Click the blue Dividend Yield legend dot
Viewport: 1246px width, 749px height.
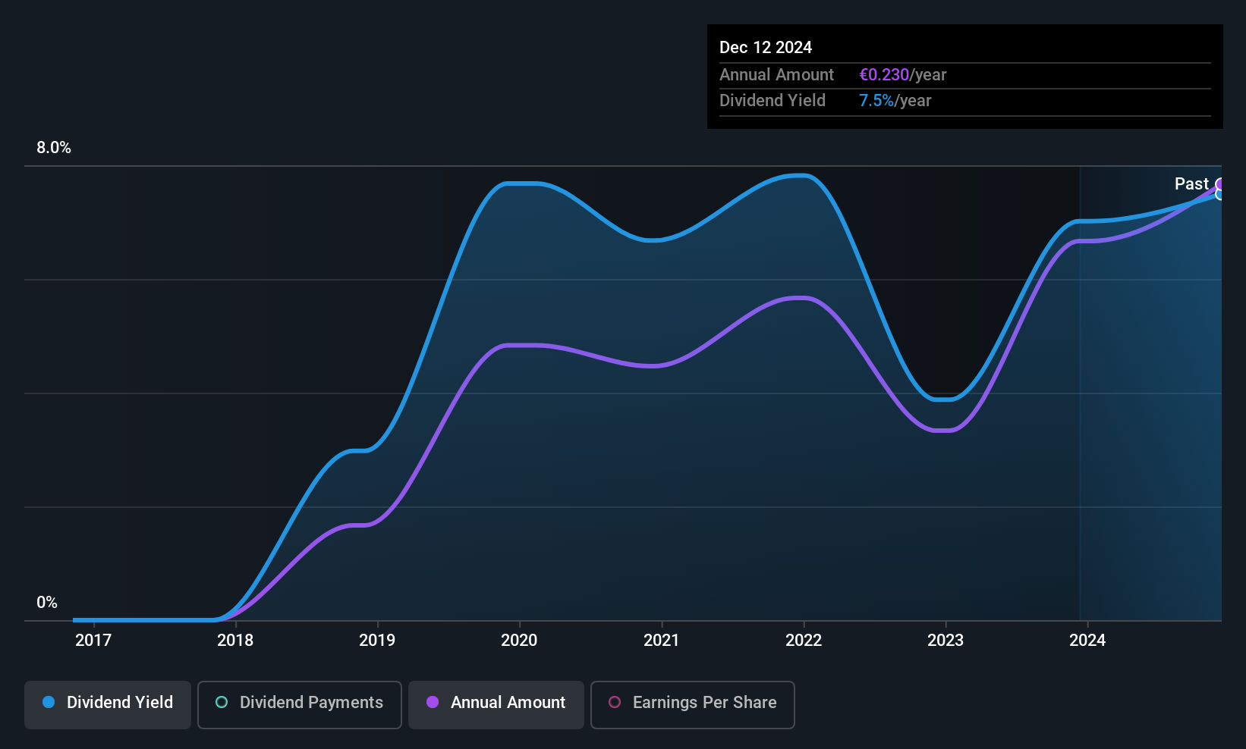click(49, 702)
